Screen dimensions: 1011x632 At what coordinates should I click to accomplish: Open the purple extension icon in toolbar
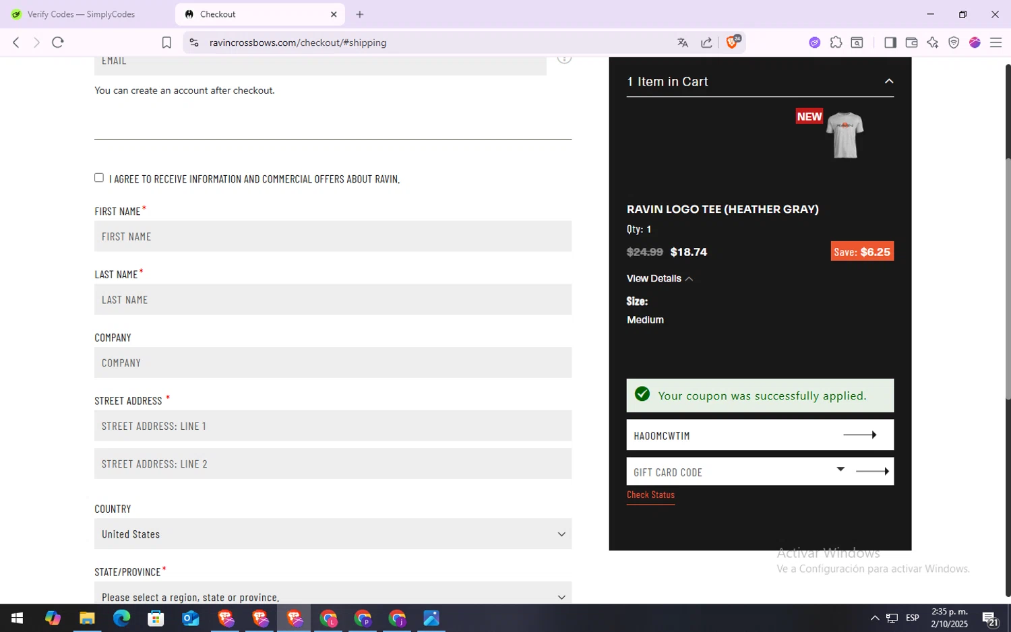pyautogui.click(x=815, y=42)
